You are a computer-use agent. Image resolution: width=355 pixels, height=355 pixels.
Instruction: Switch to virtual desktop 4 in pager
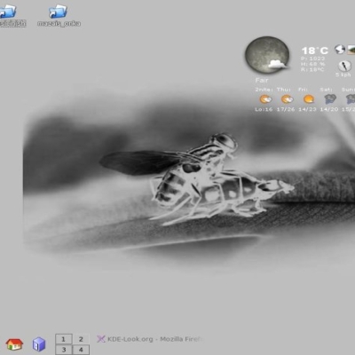click(81, 350)
